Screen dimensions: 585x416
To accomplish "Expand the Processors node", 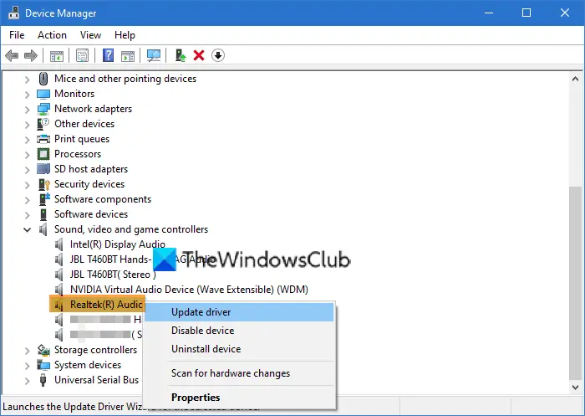I will click(27, 155).
